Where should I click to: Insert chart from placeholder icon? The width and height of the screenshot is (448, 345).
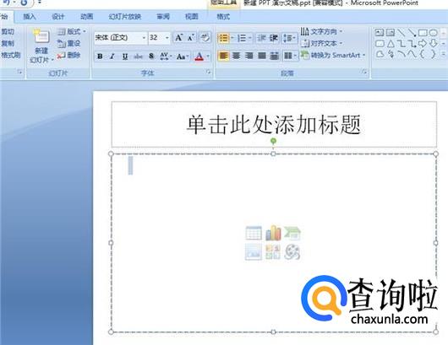pos(273,233)
